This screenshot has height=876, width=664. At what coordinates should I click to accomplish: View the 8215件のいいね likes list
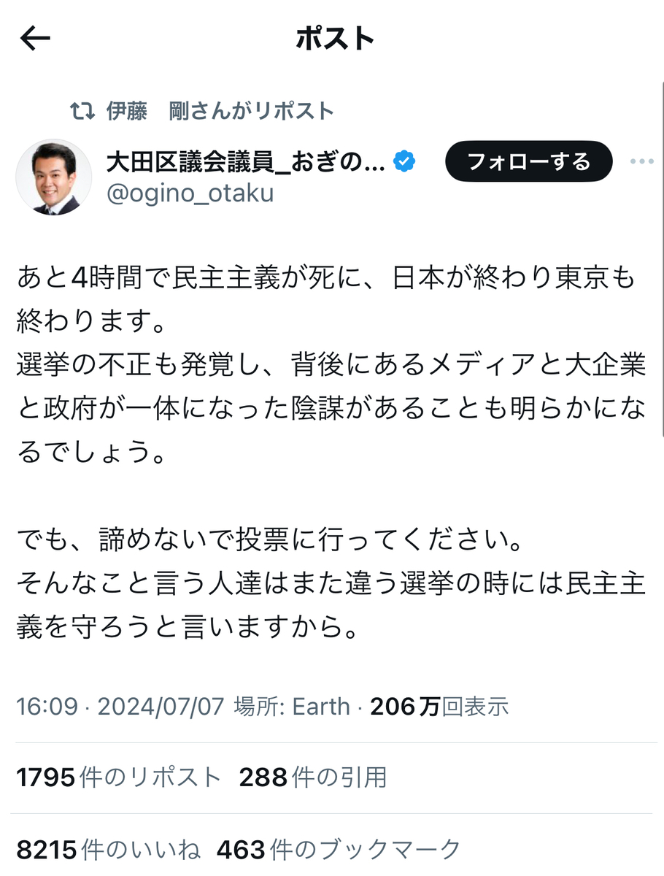coord(108,849)
